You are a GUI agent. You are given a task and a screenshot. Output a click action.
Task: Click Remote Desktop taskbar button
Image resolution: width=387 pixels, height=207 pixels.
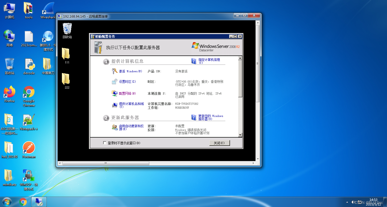pyautogui.click(x=39, y=202)
